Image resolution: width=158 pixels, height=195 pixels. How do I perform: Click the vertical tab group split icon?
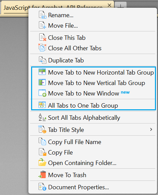click(x=42, y=82)
